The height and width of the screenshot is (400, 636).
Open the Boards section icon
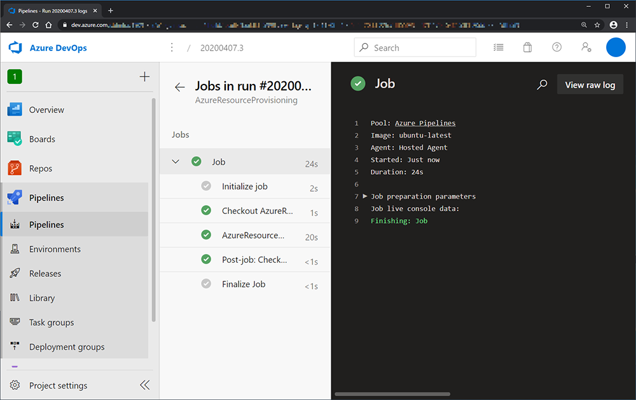click(15, 138)
